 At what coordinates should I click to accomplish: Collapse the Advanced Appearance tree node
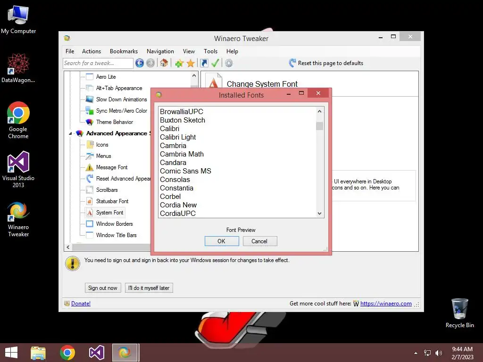tap(70, 133)
